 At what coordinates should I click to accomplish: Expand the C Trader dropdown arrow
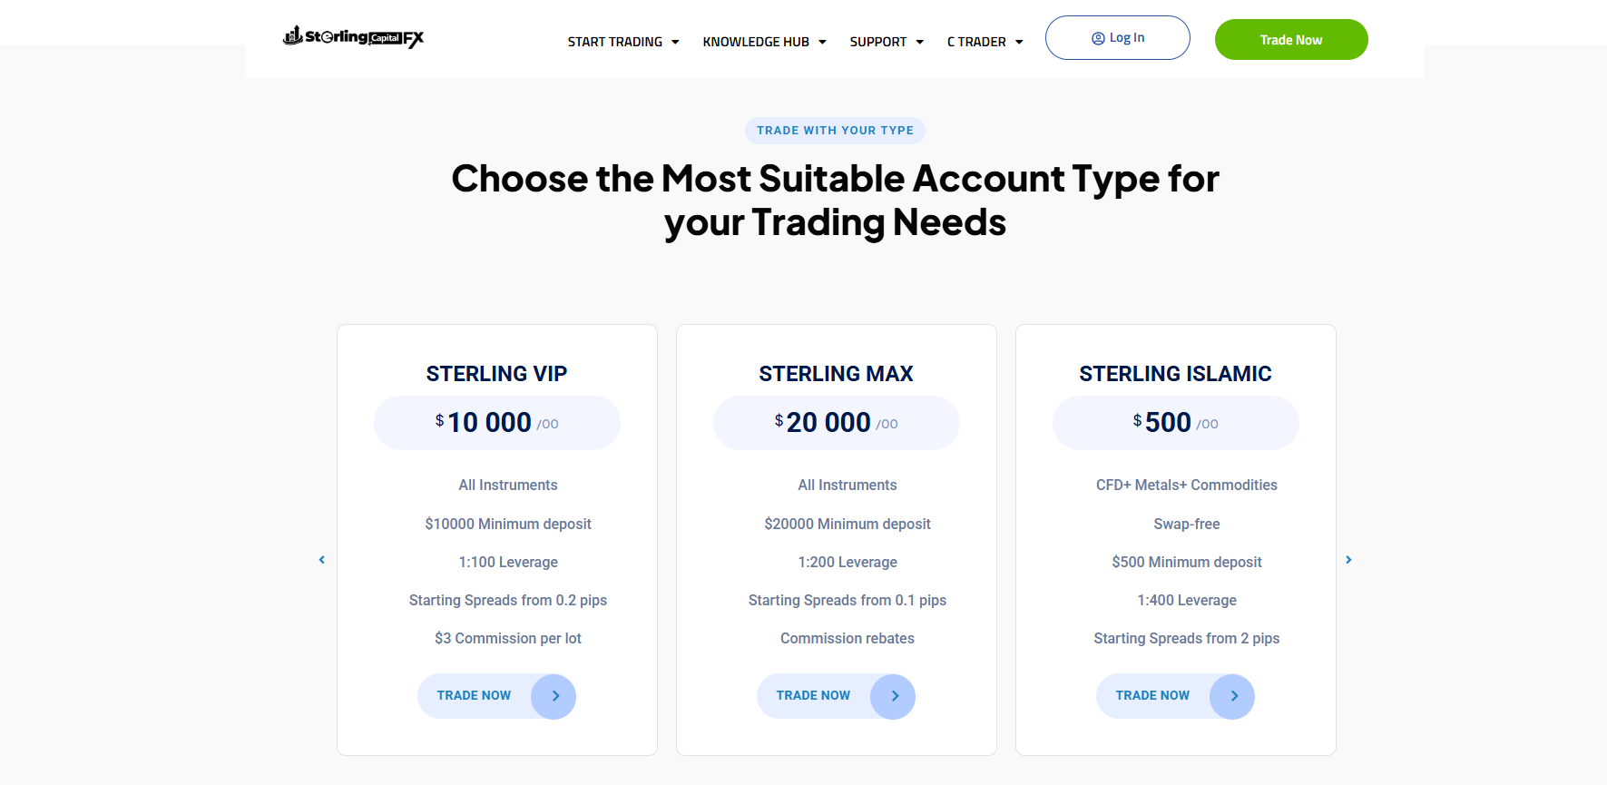coord(1019,43)
